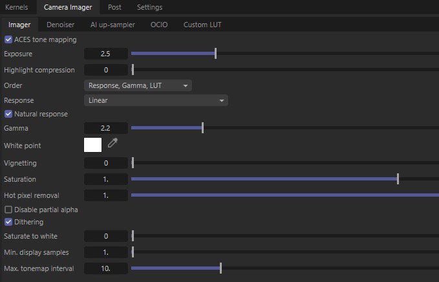The width and height of the screenshot is (439, 282).
Task: Click the Exposure slider handle
Action: click(215, 54)
